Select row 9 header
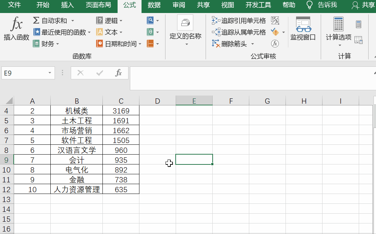Viewport: 376px width, 234px height. pyautogui.click(x=6, y=160)
